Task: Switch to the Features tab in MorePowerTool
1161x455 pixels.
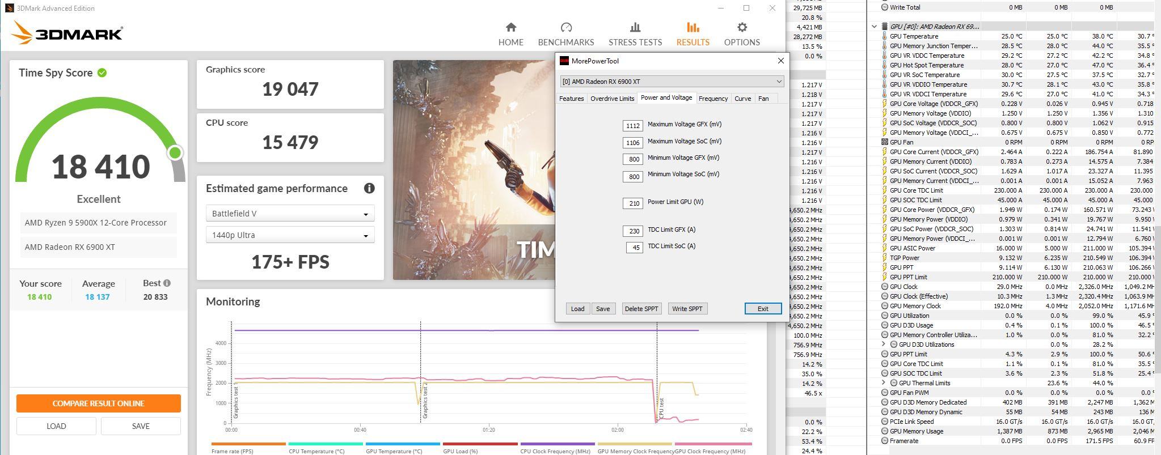Action: (x=571, y=99)
